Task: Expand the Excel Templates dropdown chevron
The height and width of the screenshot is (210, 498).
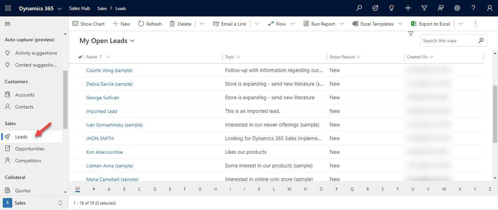Action: [x=400, y=24]
